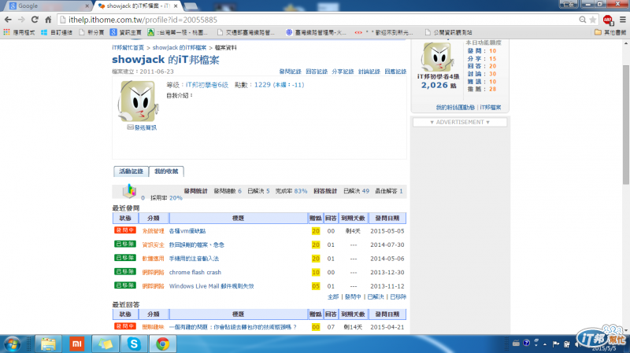Bookmark this page with the star icon
The width and height of the screenshot is (630, 353).
[593, 20]
